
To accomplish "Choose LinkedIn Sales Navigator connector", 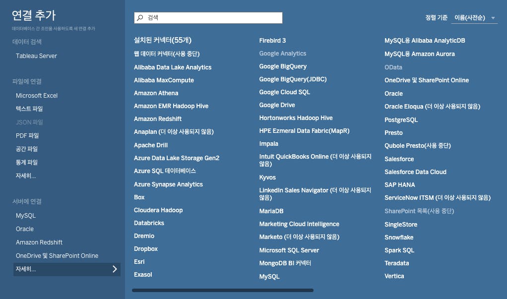I will click(x=315, y=194).
